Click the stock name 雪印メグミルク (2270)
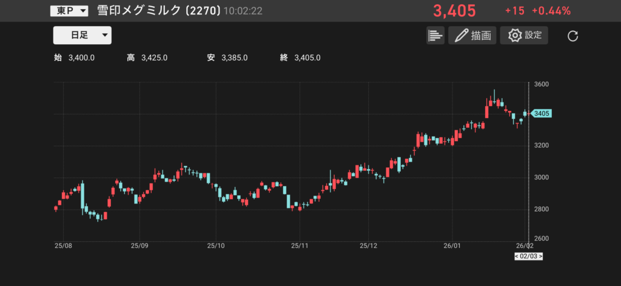The height and width of the screenshot is (286, 621). (158, 11)
